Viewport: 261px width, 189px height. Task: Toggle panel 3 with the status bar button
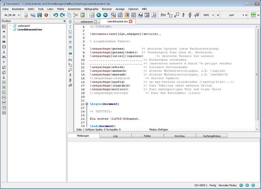point(253,185)
